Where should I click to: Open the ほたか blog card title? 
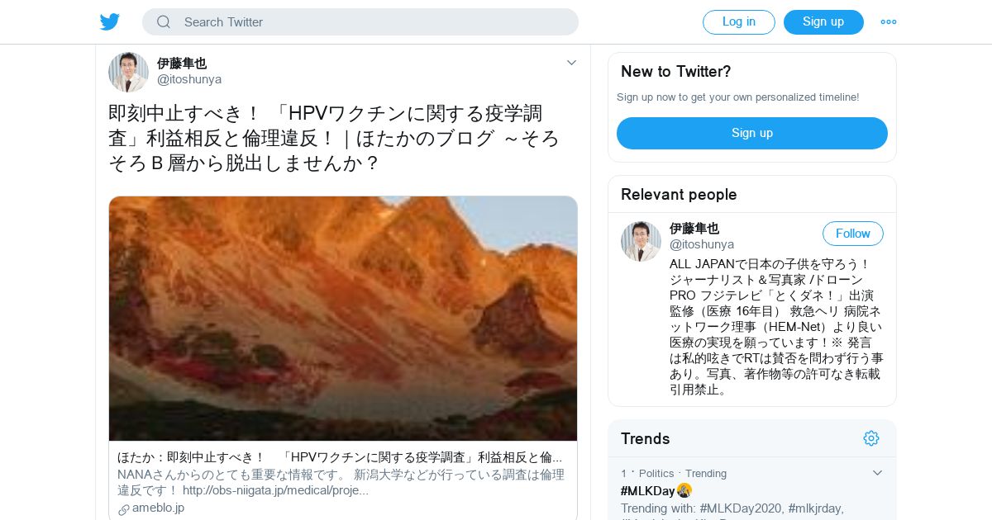tap(340, 457)
